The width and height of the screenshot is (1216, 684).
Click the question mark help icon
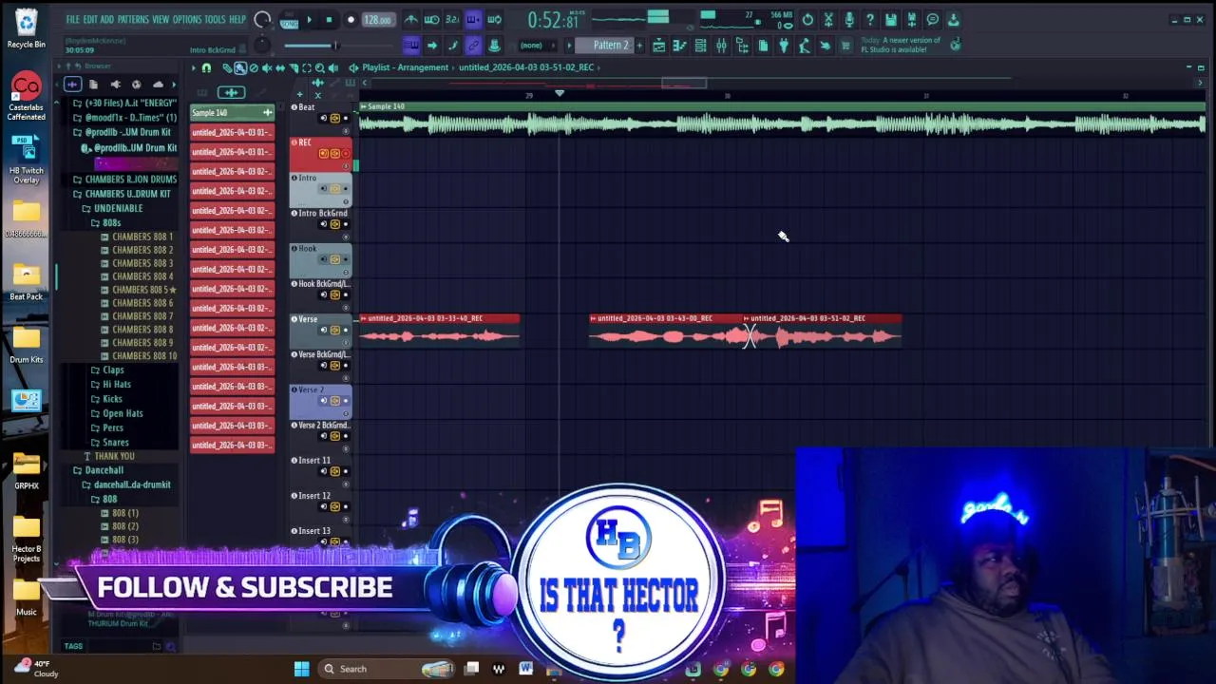(870, 19)
